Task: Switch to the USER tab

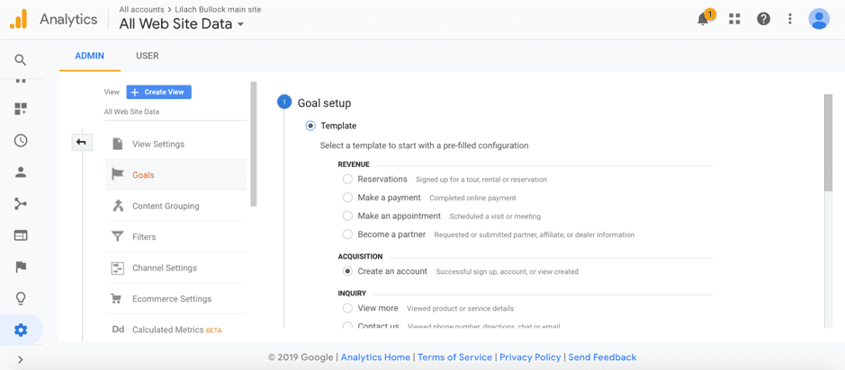Action: click(147, 56)
